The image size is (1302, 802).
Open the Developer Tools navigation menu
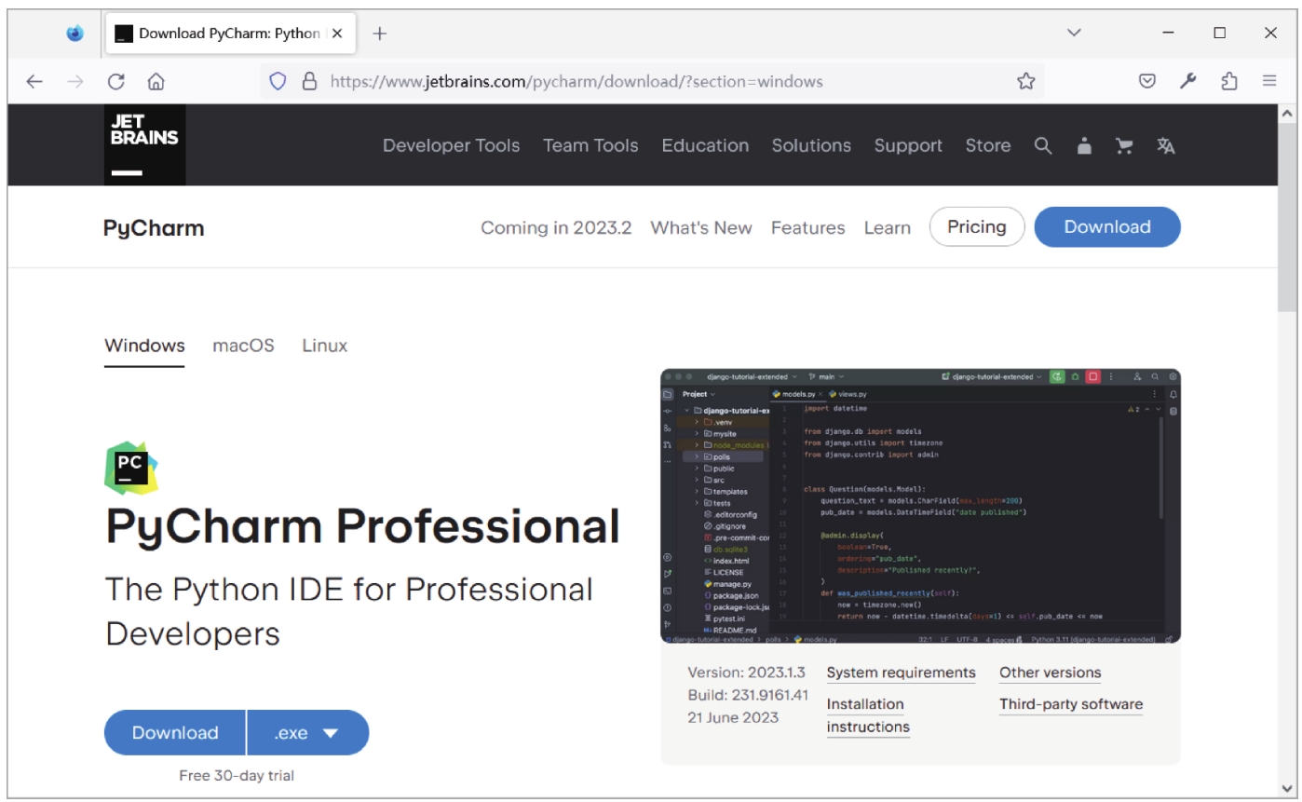pyautogui.click(x=451, y=145)
